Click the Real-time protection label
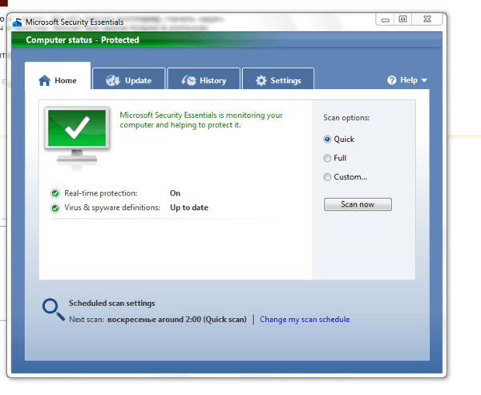This screenshot has width=481, height=395. tap(101, 193)
